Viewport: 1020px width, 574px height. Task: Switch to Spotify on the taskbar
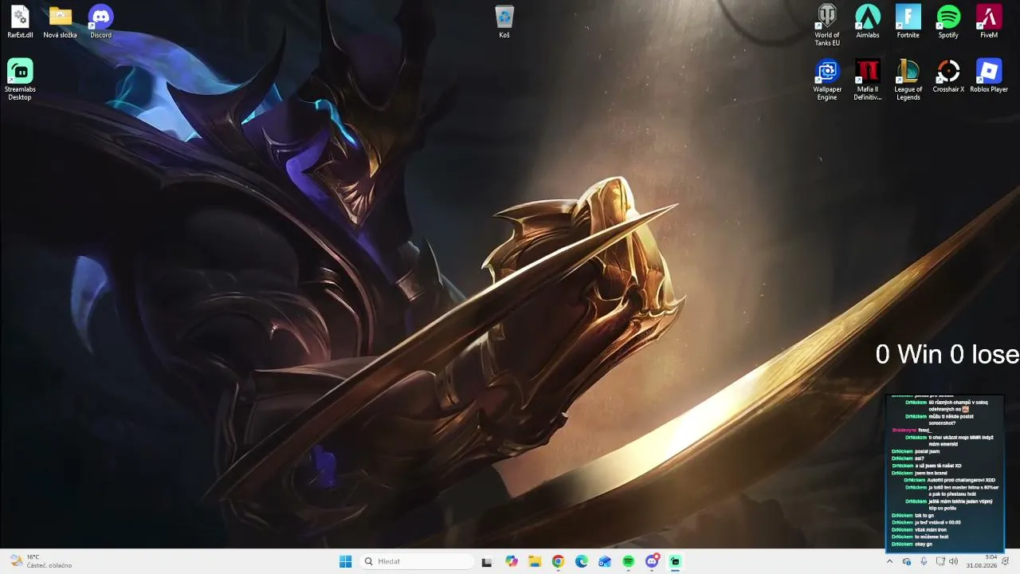click(628, 561)
